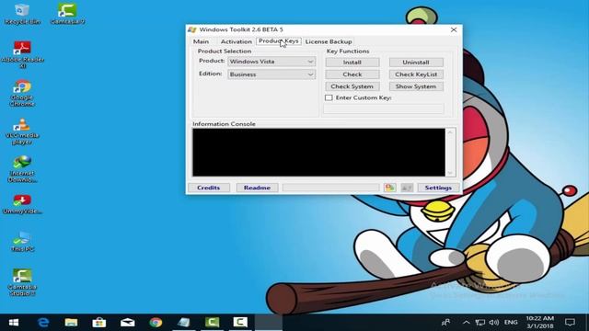Click the Office toolkit icon beside the progress bar
Image resolution: width=589 pixels, height=331 pixels.
[389, 188]
